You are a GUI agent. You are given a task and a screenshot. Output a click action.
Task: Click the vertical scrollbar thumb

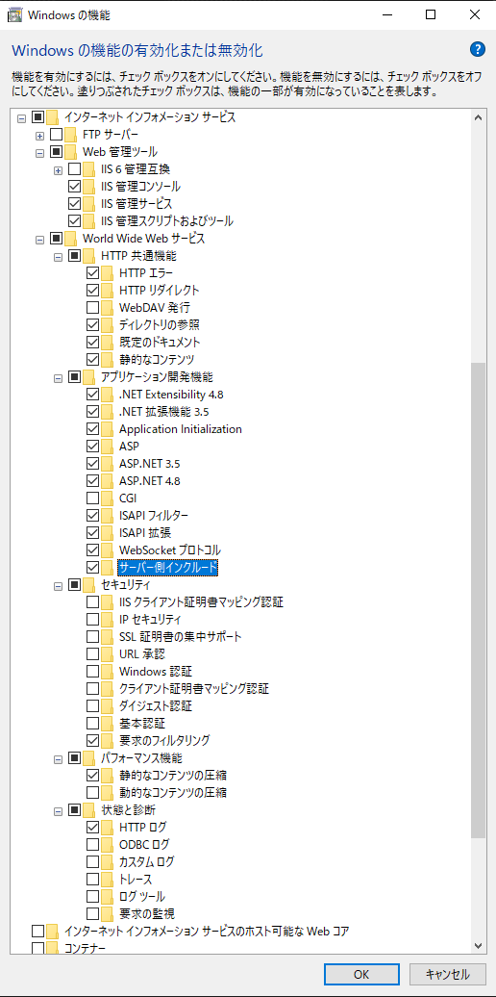click(479, 600)
